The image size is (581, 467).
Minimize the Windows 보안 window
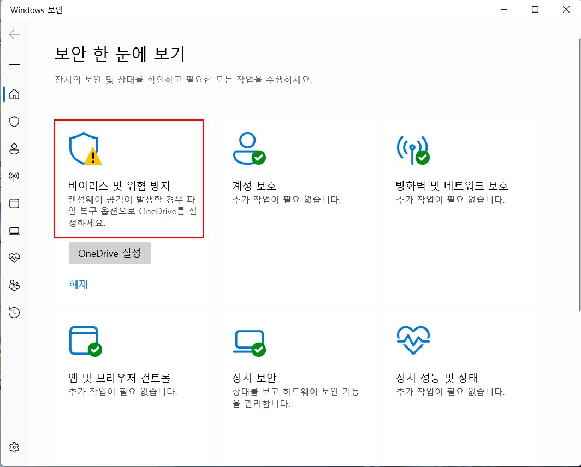coord(504,9)
